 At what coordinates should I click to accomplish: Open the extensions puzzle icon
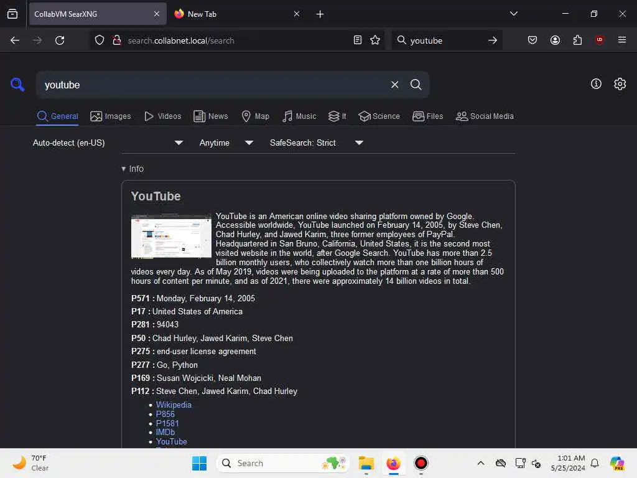pyautogui.click(x=577, y=40)
